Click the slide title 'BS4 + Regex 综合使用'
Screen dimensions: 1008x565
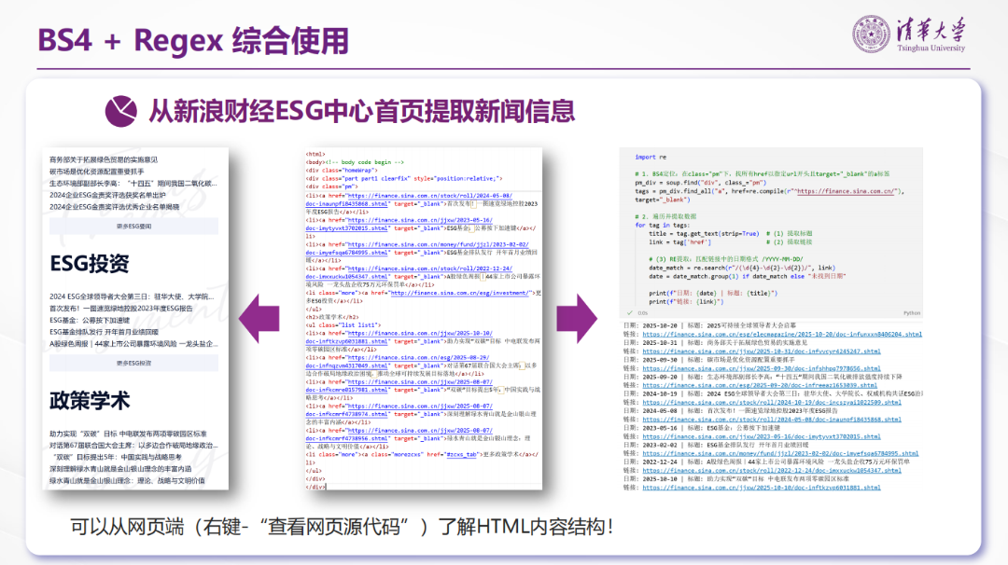(x=193, y=40)
